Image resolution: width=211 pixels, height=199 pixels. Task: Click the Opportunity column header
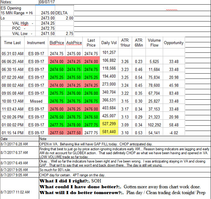click(x=174, y=43)
